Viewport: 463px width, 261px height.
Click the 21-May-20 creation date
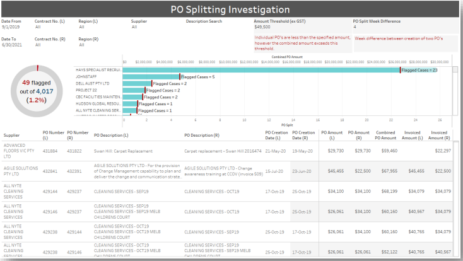pos(276,151)
